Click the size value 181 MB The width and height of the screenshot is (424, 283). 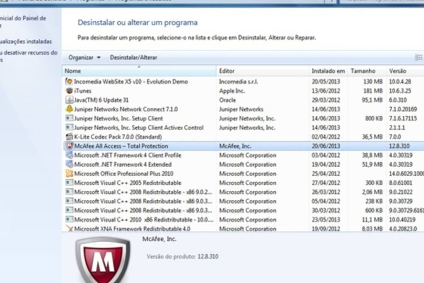click(x=373, y=91)
